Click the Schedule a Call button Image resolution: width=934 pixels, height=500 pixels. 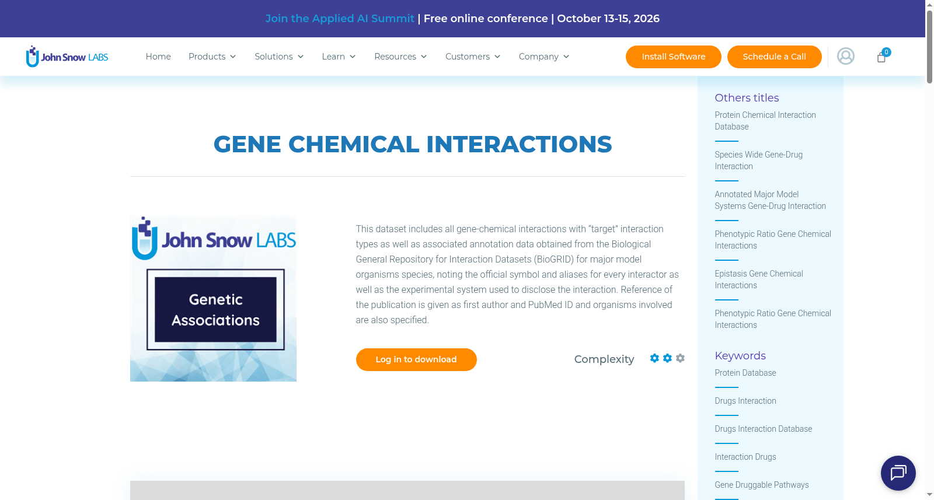pyautogui.click(x=774, y=57)
